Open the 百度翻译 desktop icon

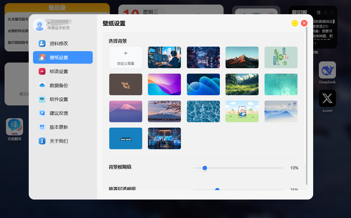coord(15,127)
